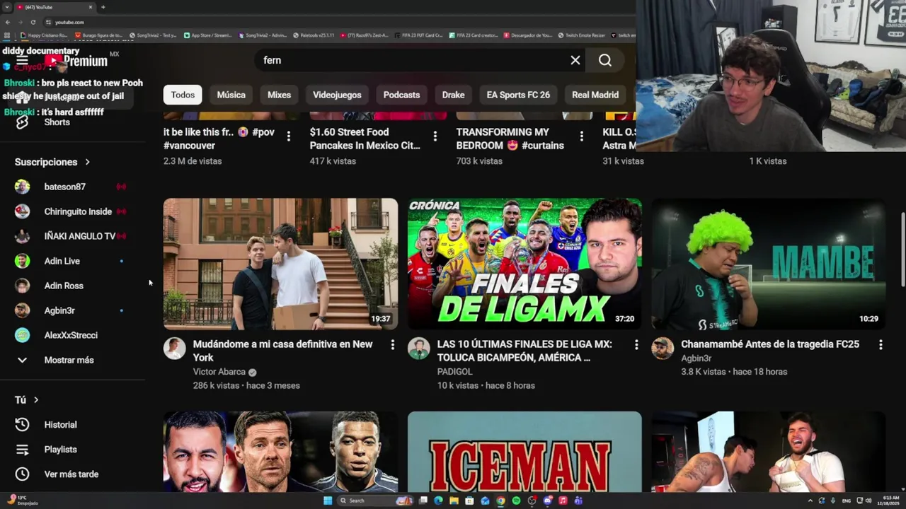The image size is (906, 509).
Task: Select the Todos filter chip
Action: (183, 95)
